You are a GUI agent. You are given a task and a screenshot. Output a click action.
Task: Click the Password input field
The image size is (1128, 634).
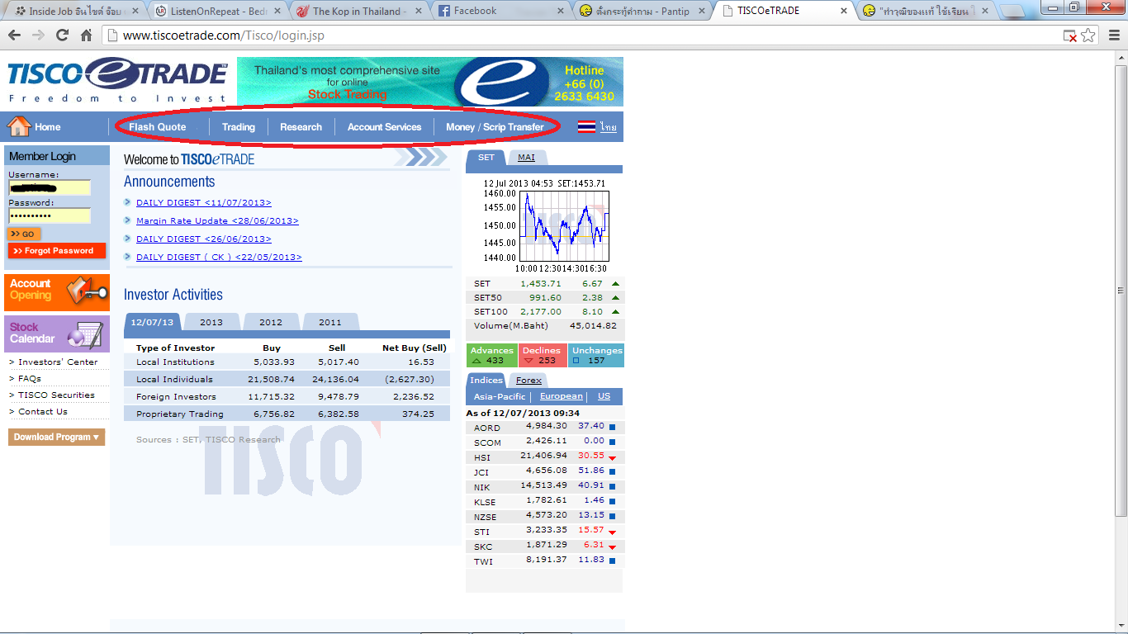pyautogui.click(x=50, y=215)
